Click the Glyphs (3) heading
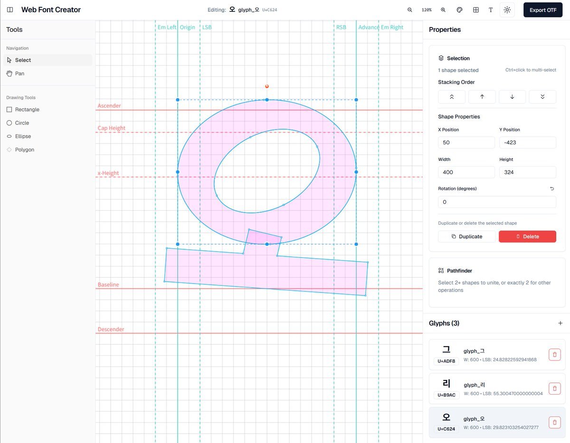This screenshot has width=570, height=443. point(444,323)
